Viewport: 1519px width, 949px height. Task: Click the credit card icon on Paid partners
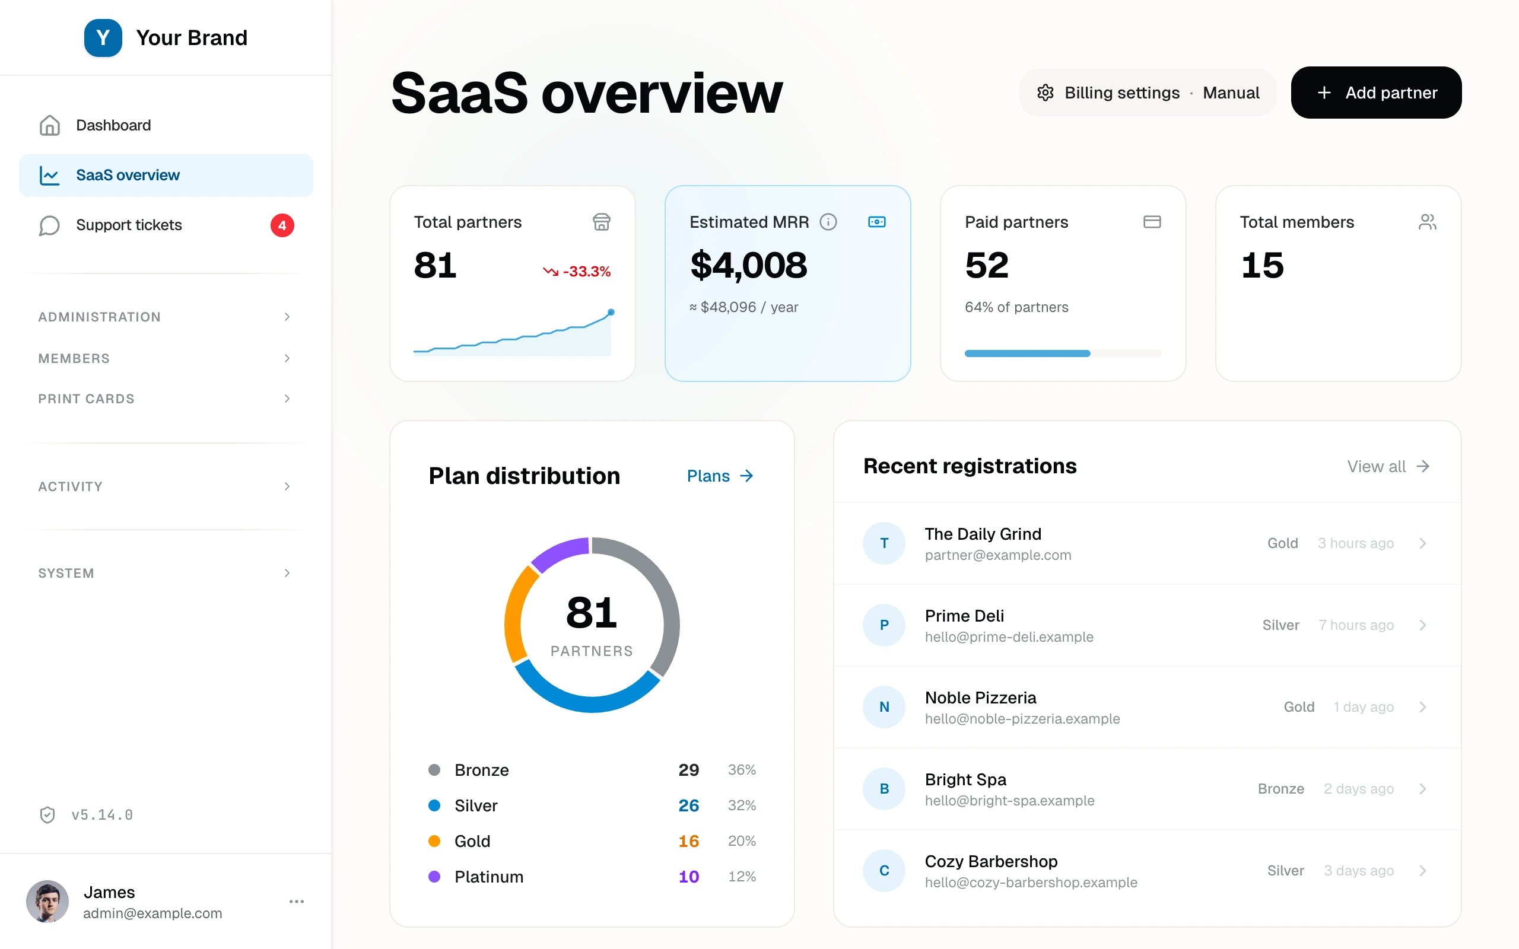(x=1152, y=222)
